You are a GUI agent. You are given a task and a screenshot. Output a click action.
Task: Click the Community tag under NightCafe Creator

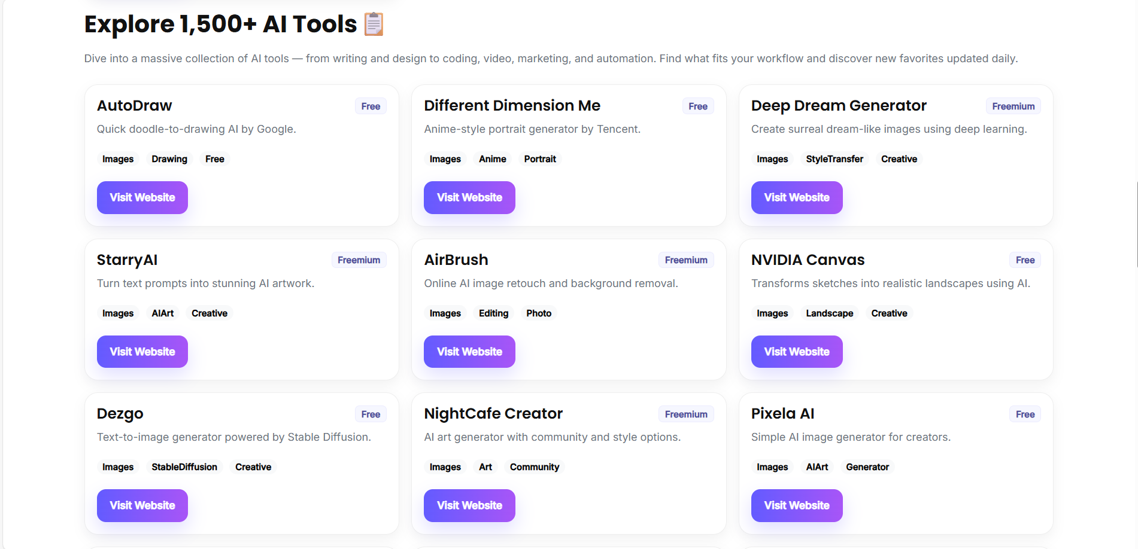coord(535,466)
